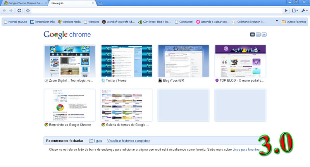Switch to list view
The image size is (310, 167).
tap(258, 34)
